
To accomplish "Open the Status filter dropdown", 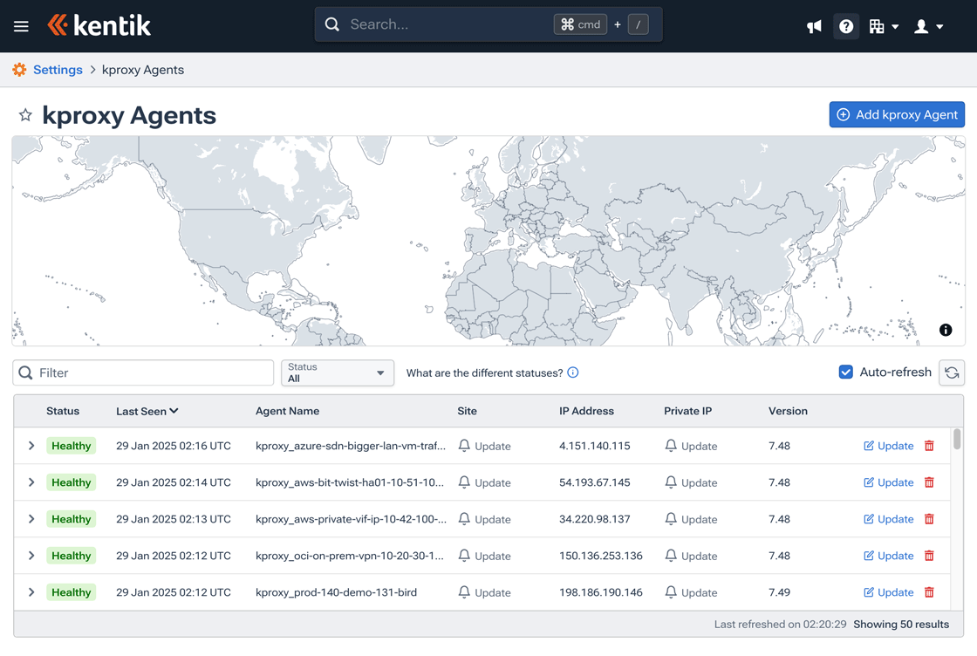I will (338, 372).
